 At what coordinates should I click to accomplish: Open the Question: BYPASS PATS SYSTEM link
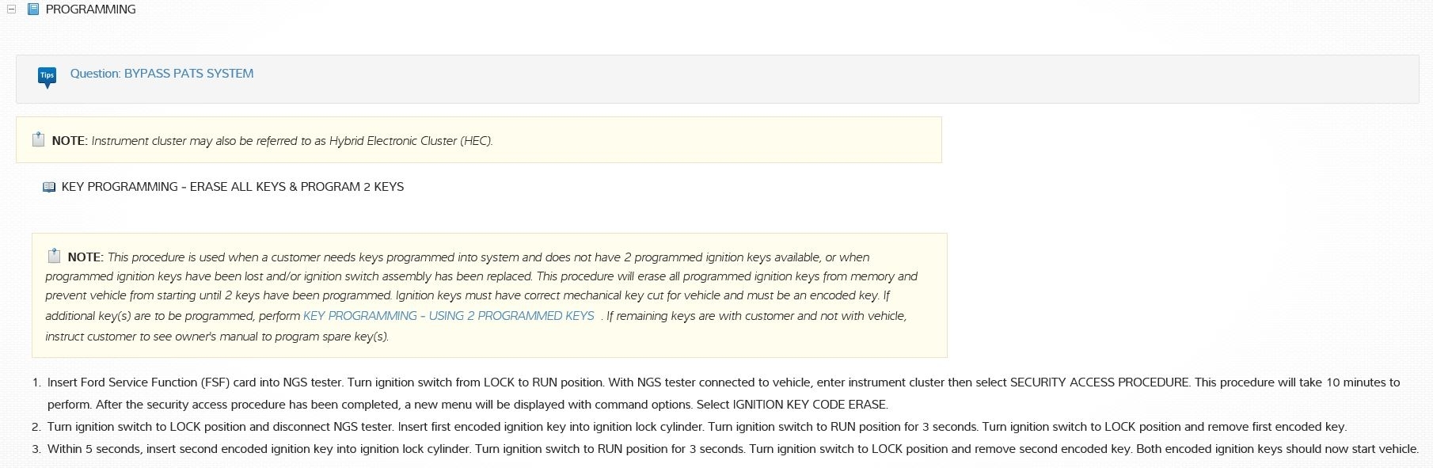coord(162,74)
